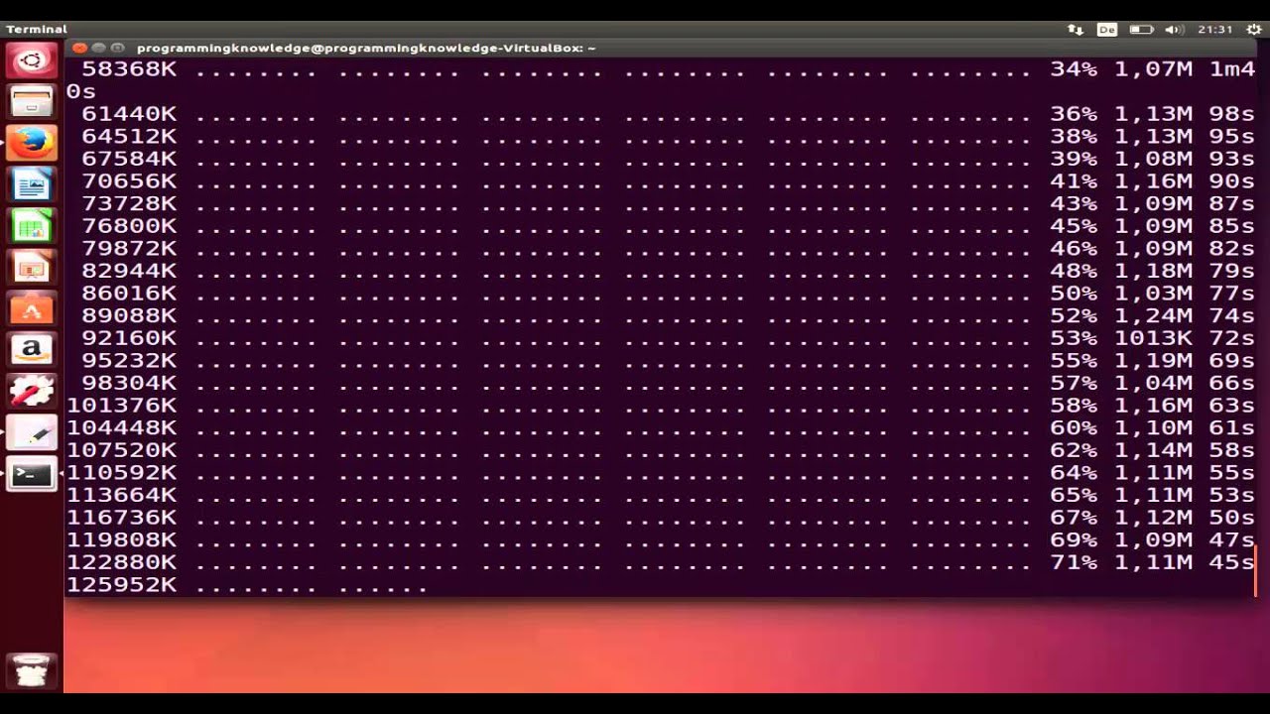Open LibreOffice Calc spreadsheet icon
Image resolution: width=1270 pixels, height=714 pixels.
[31, 226]
